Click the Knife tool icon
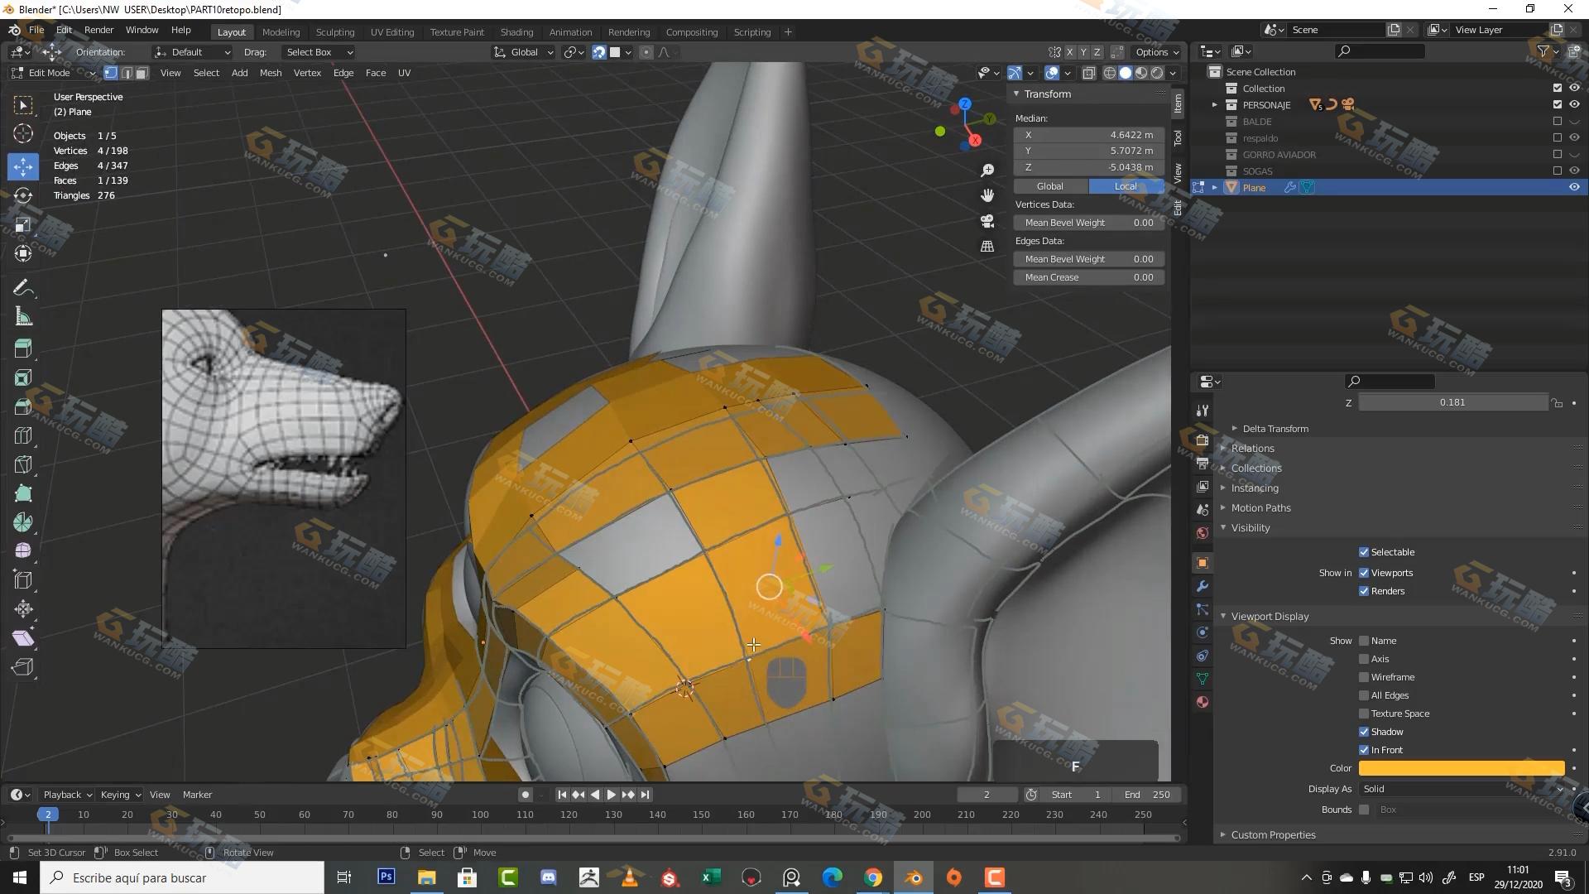The width and height of the screenshot is (1589, 894). pyautogui.click(x=23, y=464)
